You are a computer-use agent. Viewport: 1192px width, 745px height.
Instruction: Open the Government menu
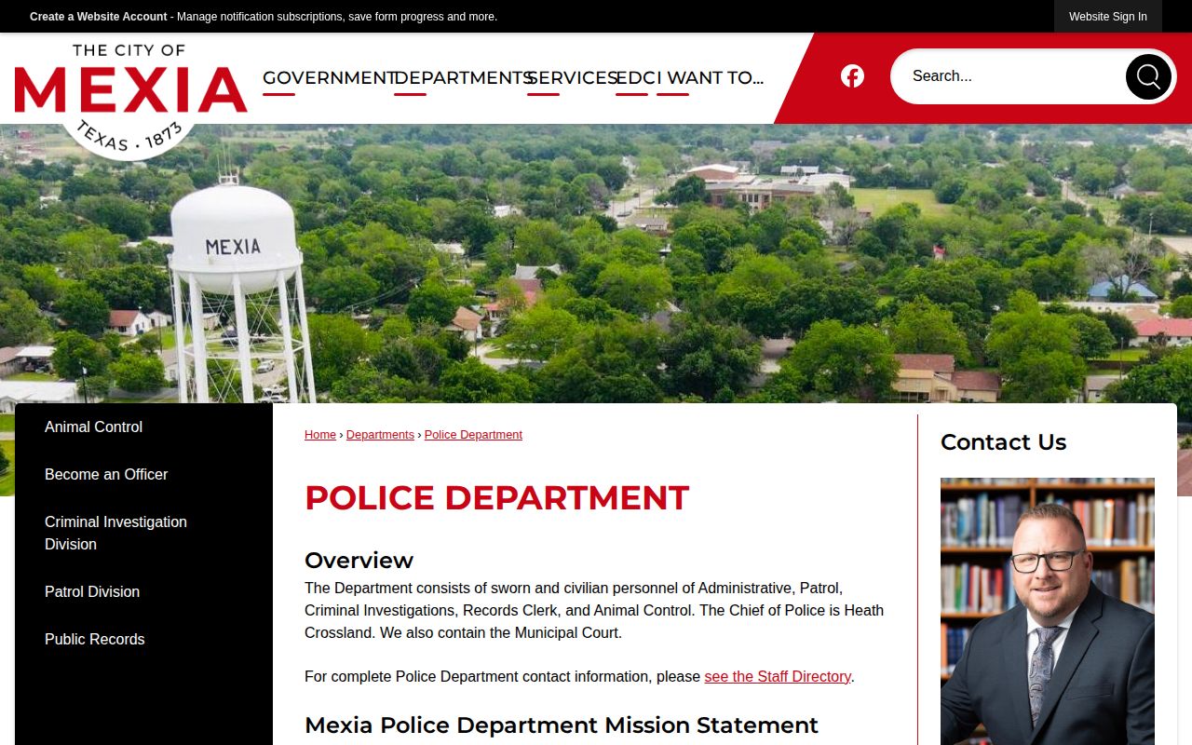click(x=330, y=78)
